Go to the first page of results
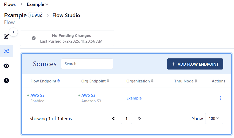Screen dimensions: 234x138 pos(114,118)
